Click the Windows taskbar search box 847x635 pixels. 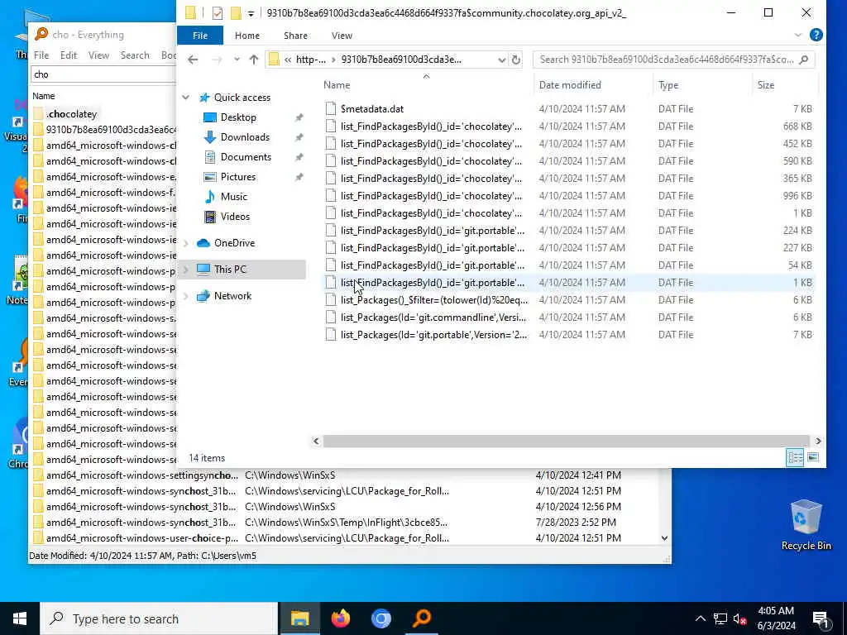159,618
